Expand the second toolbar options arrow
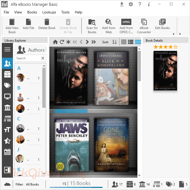This screenshot has width=190, height=190. 180,34
